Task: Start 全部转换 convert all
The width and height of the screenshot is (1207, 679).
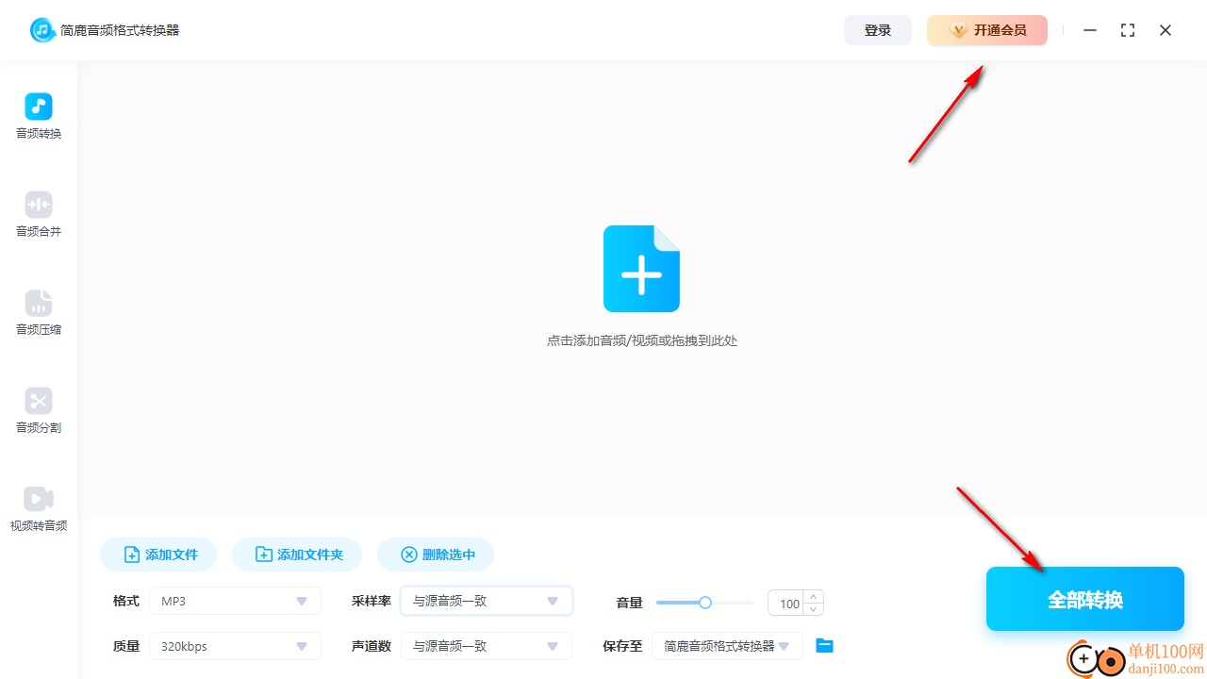Action: tap(1085, 599)
